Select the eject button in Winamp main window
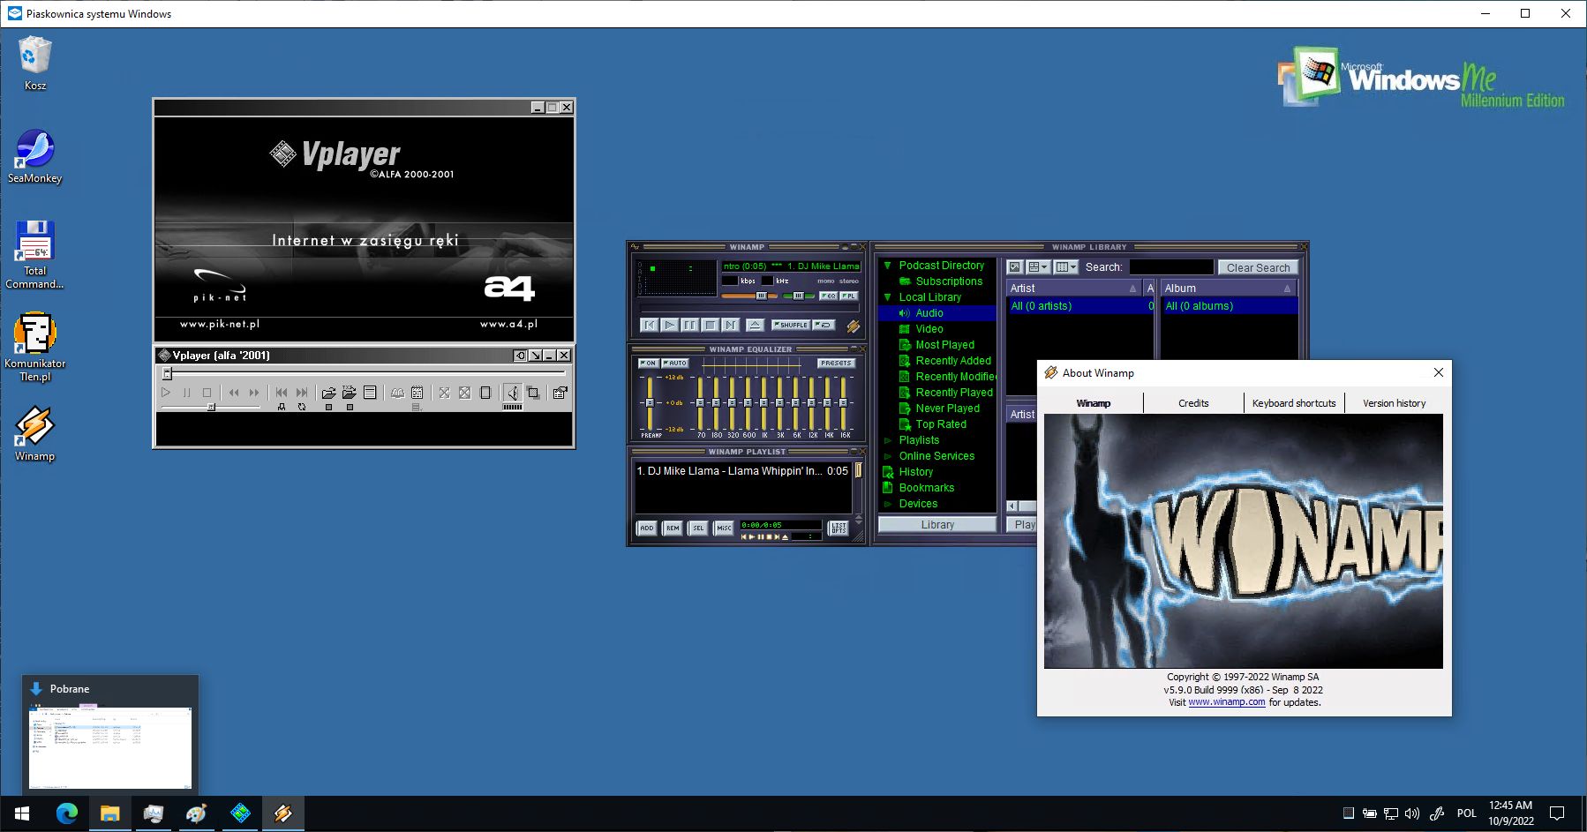The width and height of the screenshot is (1587, 832). [x=756, y=325]
